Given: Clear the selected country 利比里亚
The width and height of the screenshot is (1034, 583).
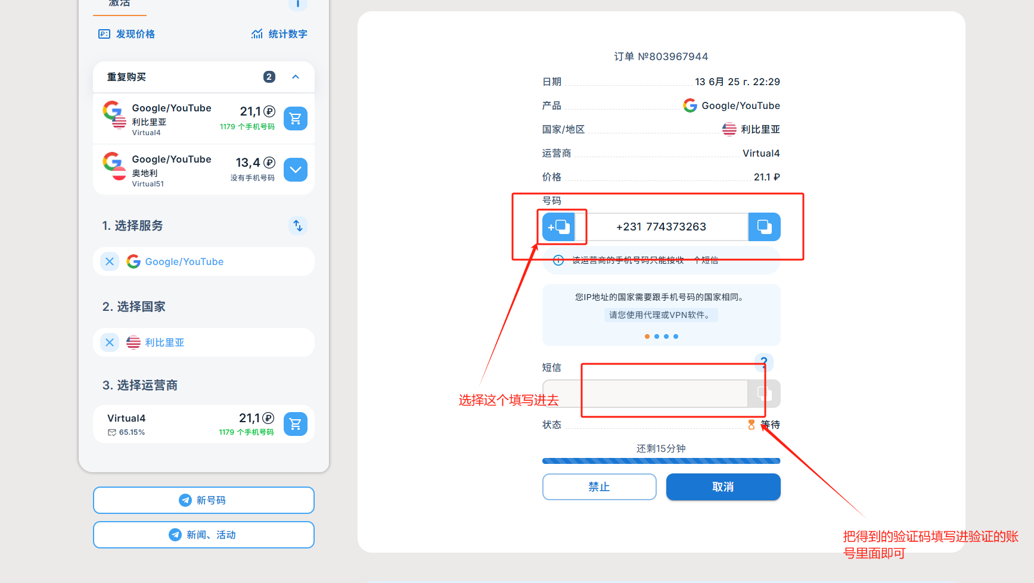Looking at the screenshot, I should pos(110,342).
